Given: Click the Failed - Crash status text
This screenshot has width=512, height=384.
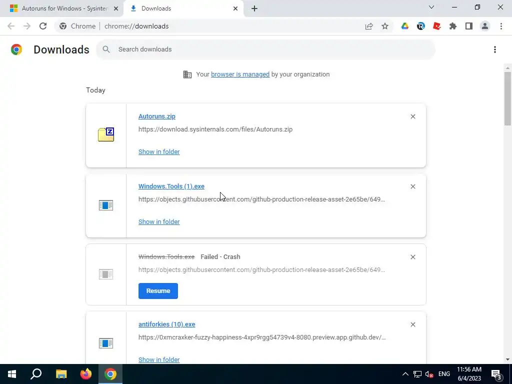Looking at the screenshot, I should (220, 257).
